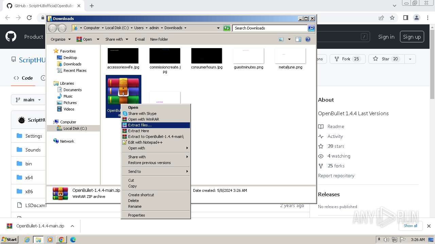Choose Copy from context menu
The height and width of the screenshot is (244, 435).
156,186
